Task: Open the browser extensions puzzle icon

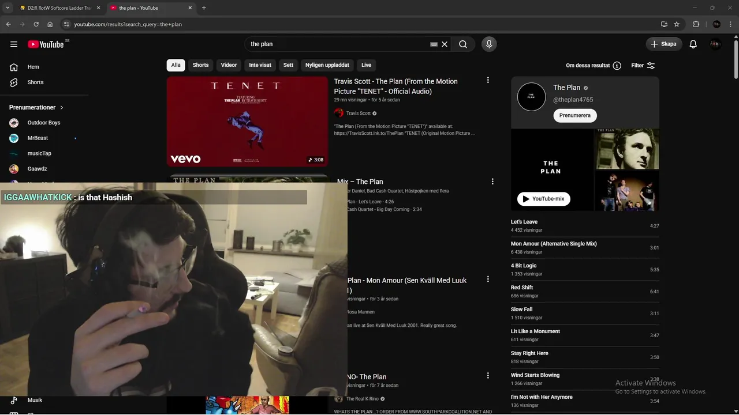Action: [x=696, y=24]
